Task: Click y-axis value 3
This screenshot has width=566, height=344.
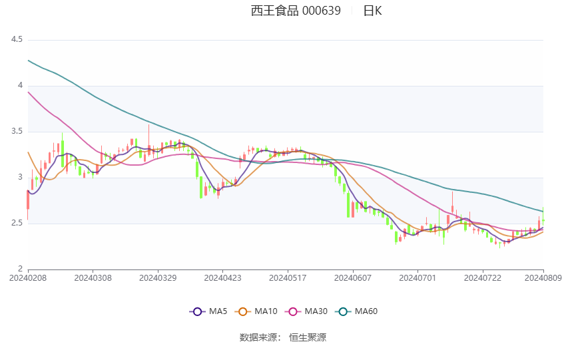Action: click(x=20, y=178)
